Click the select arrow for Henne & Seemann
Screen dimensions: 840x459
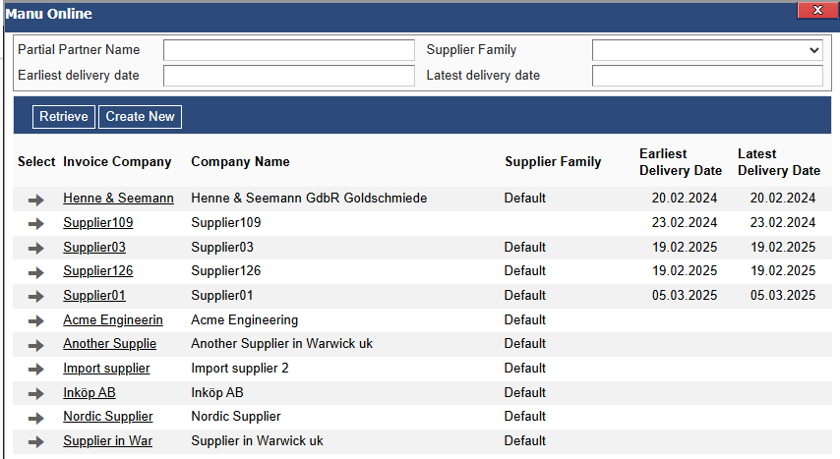tap(36, 199)
